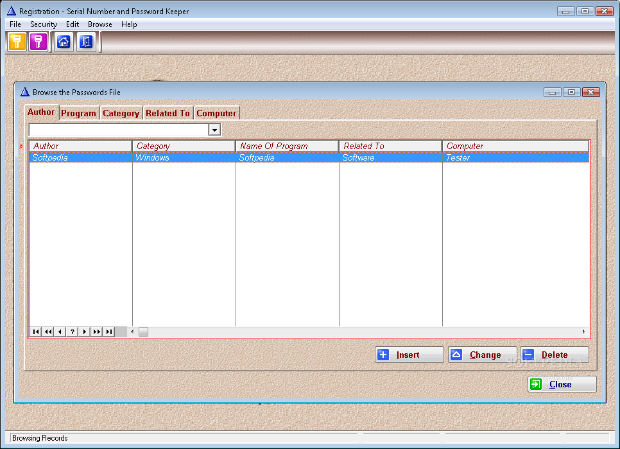Minimize the main Registration window
The height and width of the screenshot is (449, 620).
click(566, 12)
